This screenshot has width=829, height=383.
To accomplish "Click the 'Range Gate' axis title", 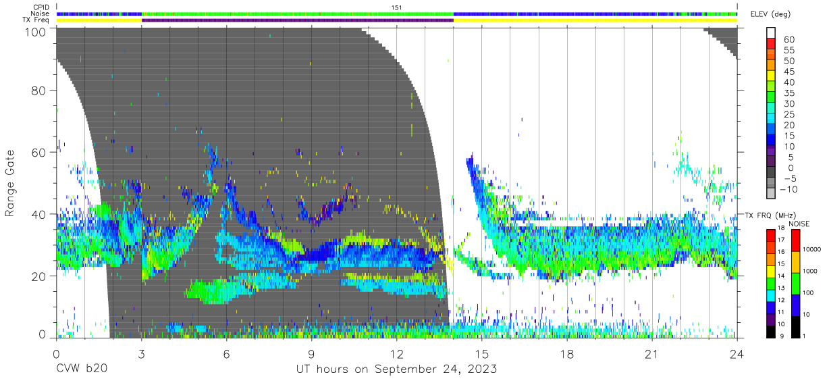I will click(x=10, y=183).
